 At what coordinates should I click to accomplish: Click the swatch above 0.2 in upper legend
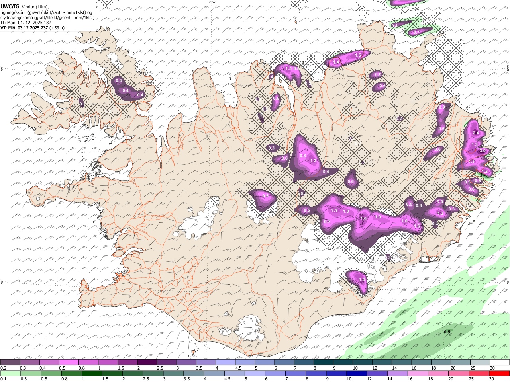pos(10,363)
